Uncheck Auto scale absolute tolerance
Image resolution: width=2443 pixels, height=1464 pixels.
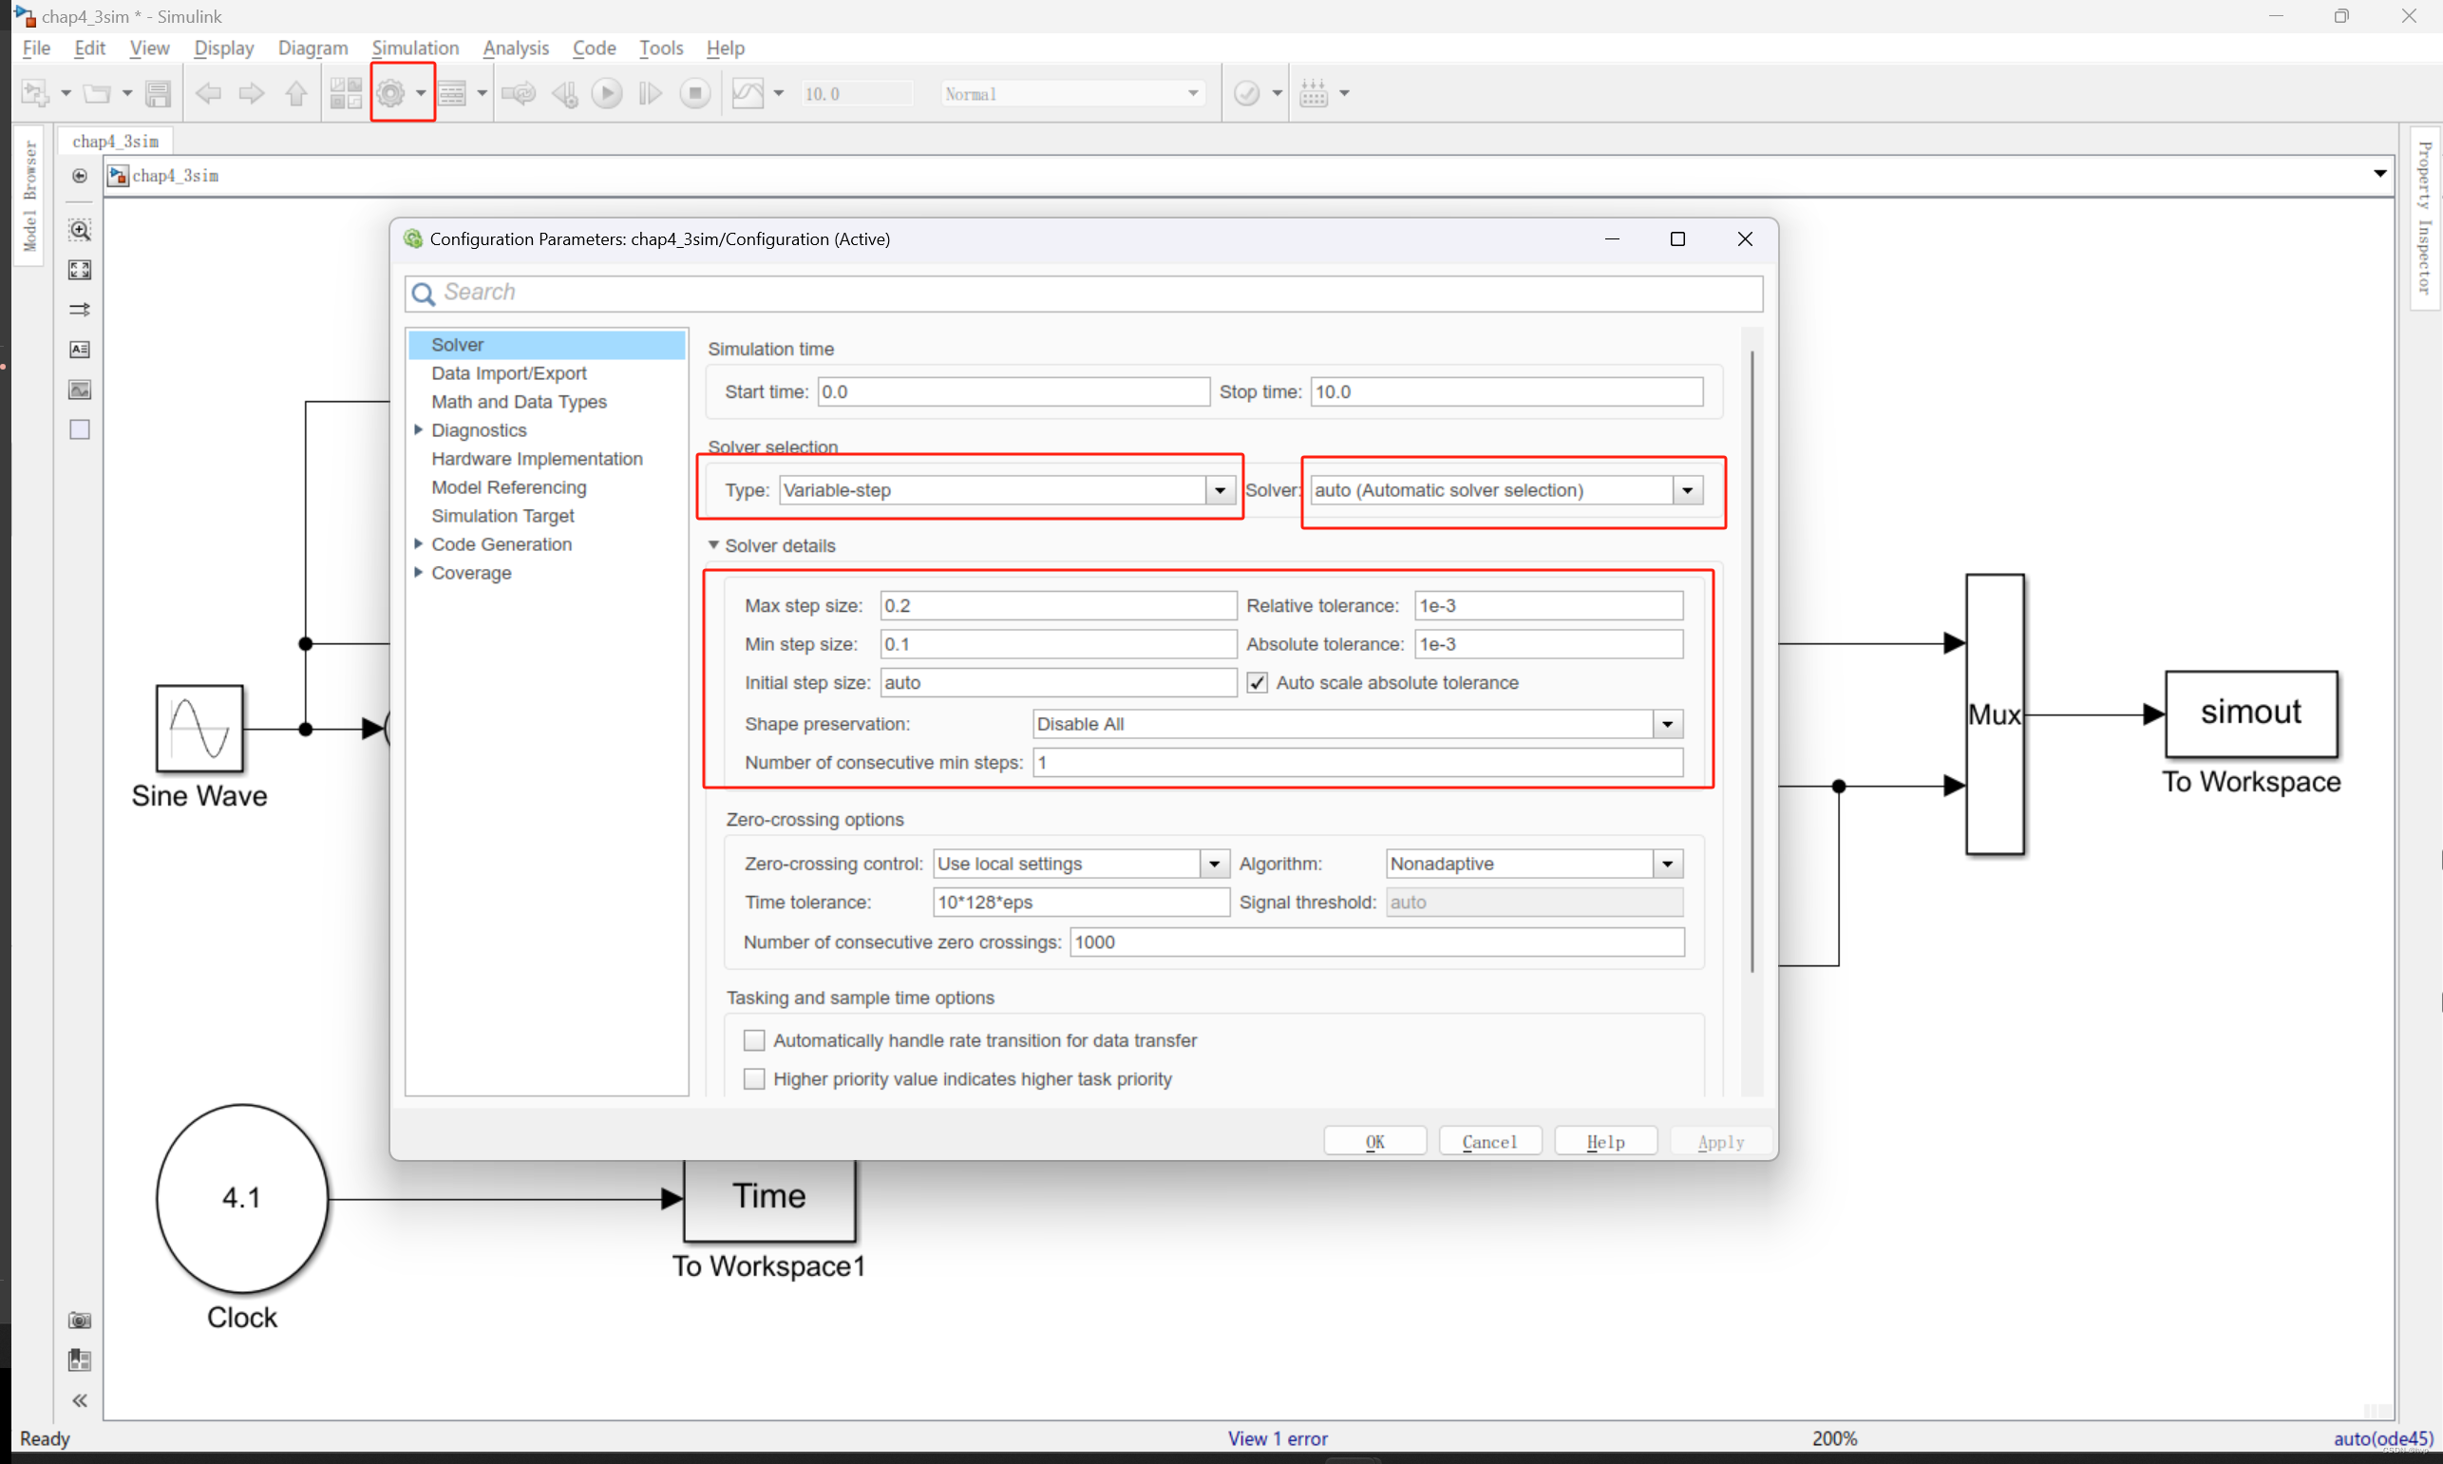pos(1257,683)
